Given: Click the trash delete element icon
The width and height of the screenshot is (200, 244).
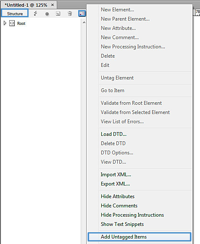Looking at the screenshot, I should 70,13.
